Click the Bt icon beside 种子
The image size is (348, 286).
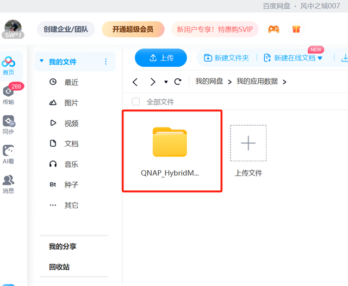coord(53,184)
